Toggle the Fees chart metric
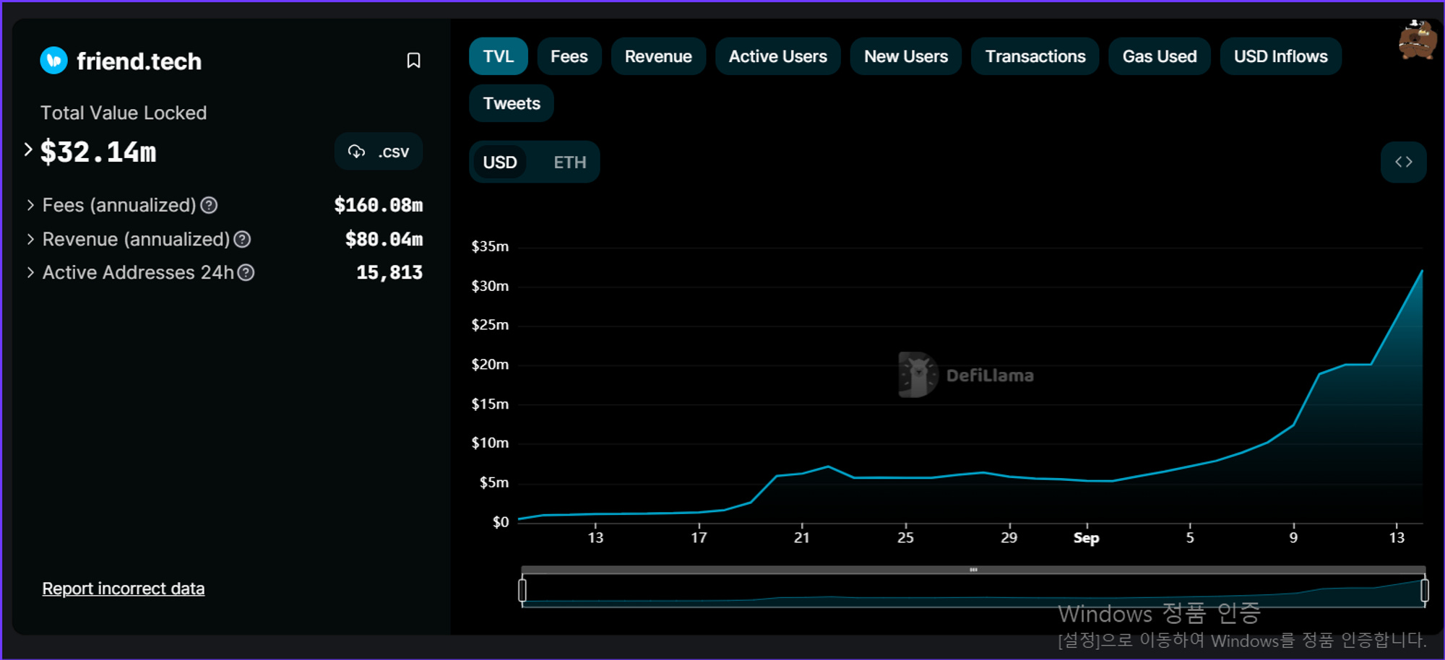The height and width of the screenshot is (660, 1445). click(x=569, y=56)
